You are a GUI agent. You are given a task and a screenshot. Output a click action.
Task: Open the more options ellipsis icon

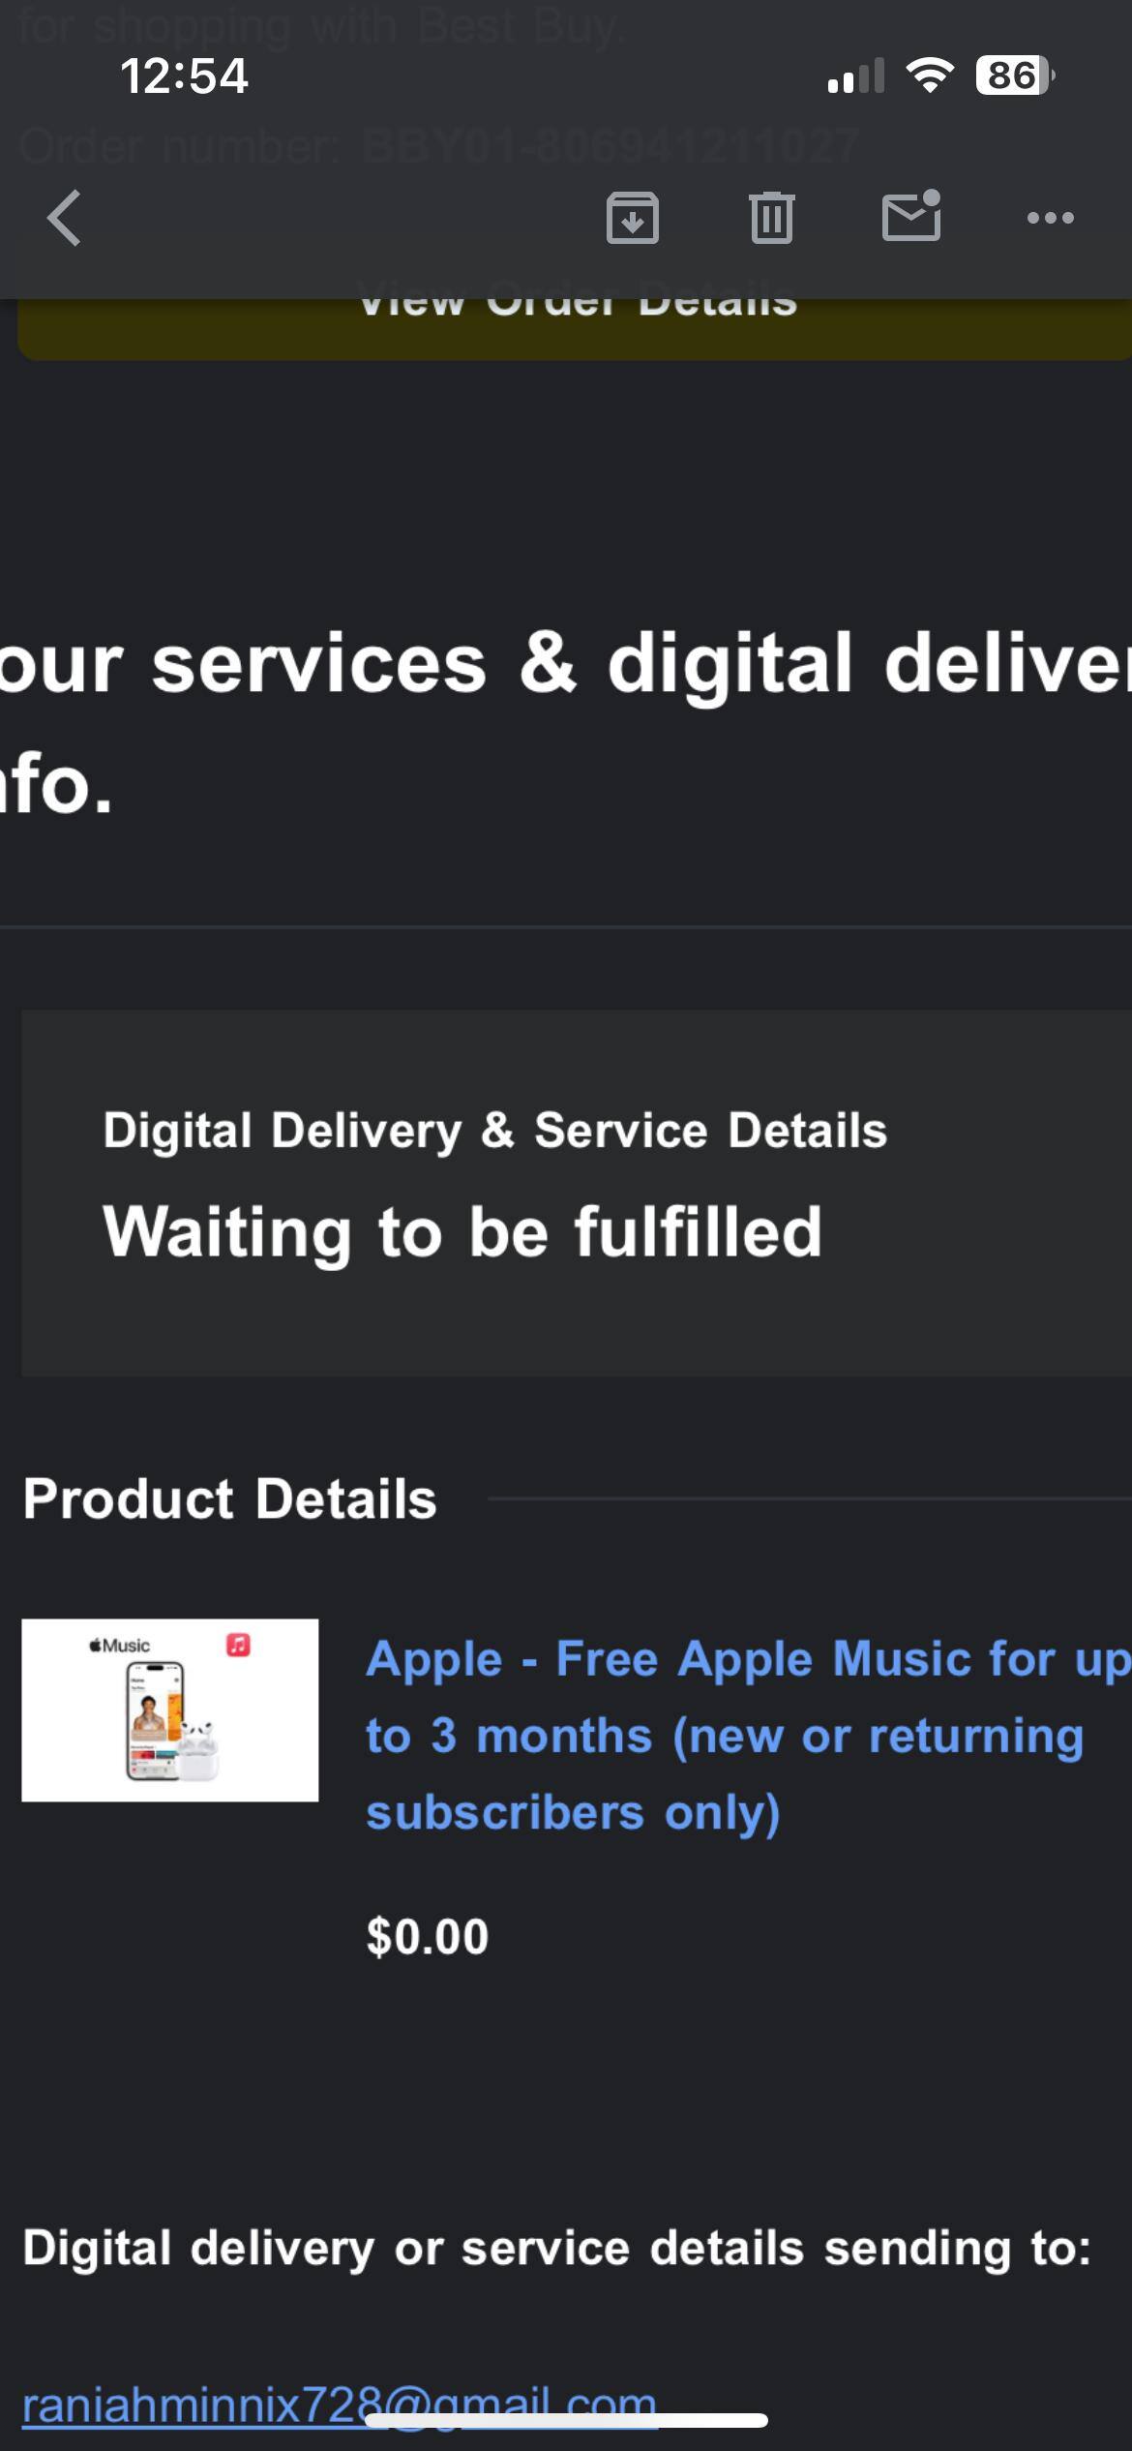tap(1050, 218)
